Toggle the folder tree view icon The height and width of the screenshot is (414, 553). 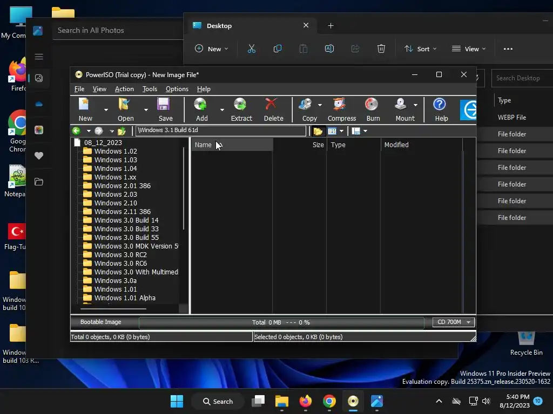click(318, 131)
